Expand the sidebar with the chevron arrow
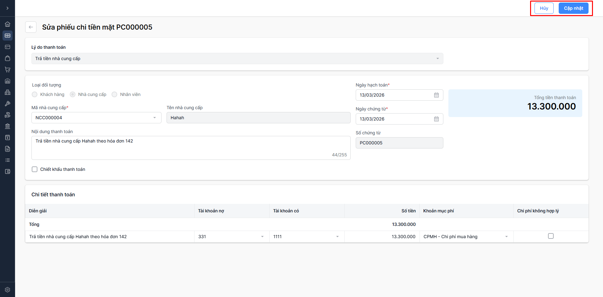The image size is (603, 297). (8, 8)
